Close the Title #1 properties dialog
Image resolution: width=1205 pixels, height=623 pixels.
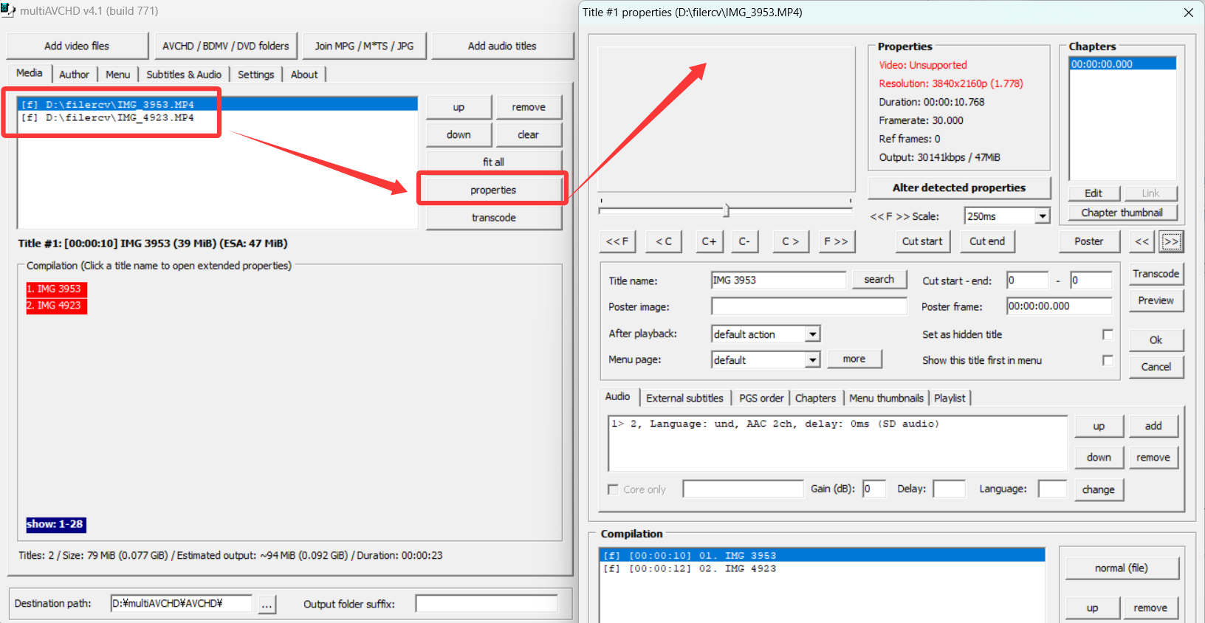tap(1188, 13)
